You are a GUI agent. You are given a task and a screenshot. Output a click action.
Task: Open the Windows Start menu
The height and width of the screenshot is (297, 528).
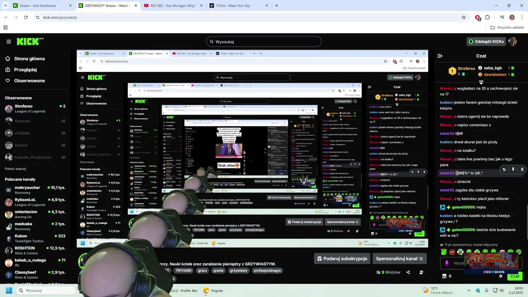(x=9, y=290)
